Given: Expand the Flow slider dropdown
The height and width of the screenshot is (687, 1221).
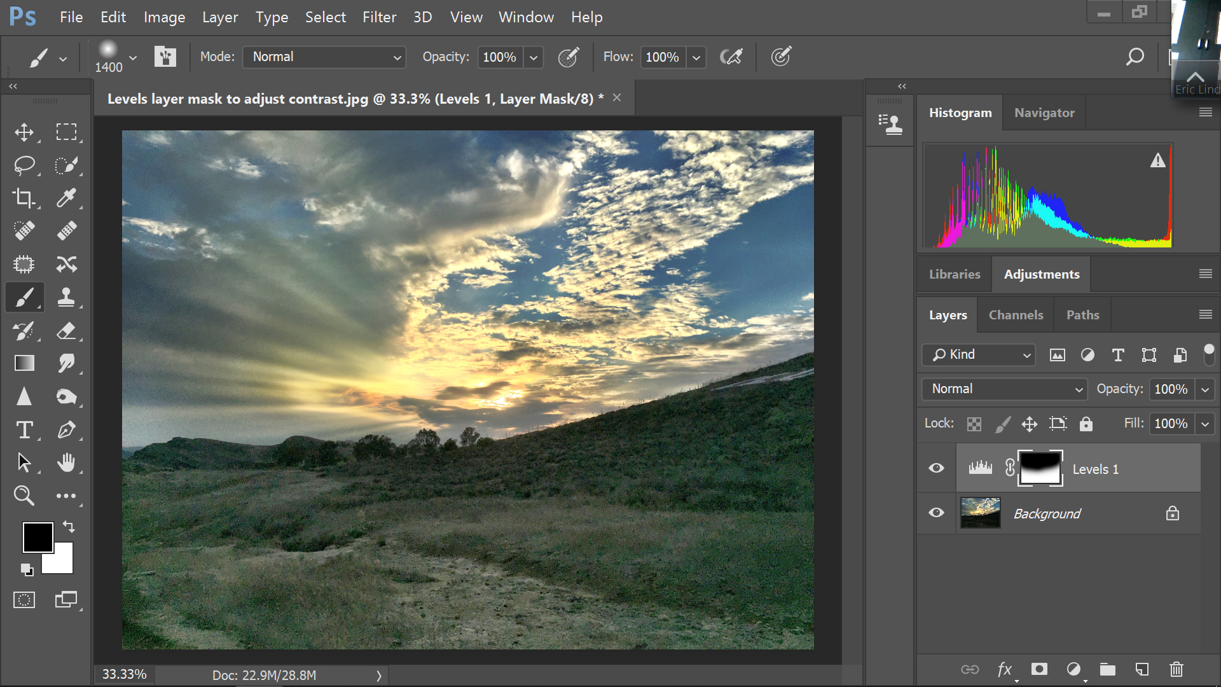Looking at the screenshot, I should click(x=696, y=57).
